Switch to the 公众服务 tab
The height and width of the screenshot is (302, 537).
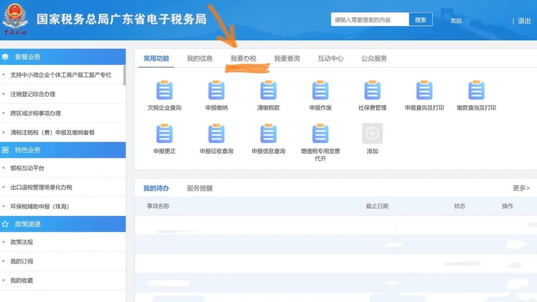click(374, 59)
